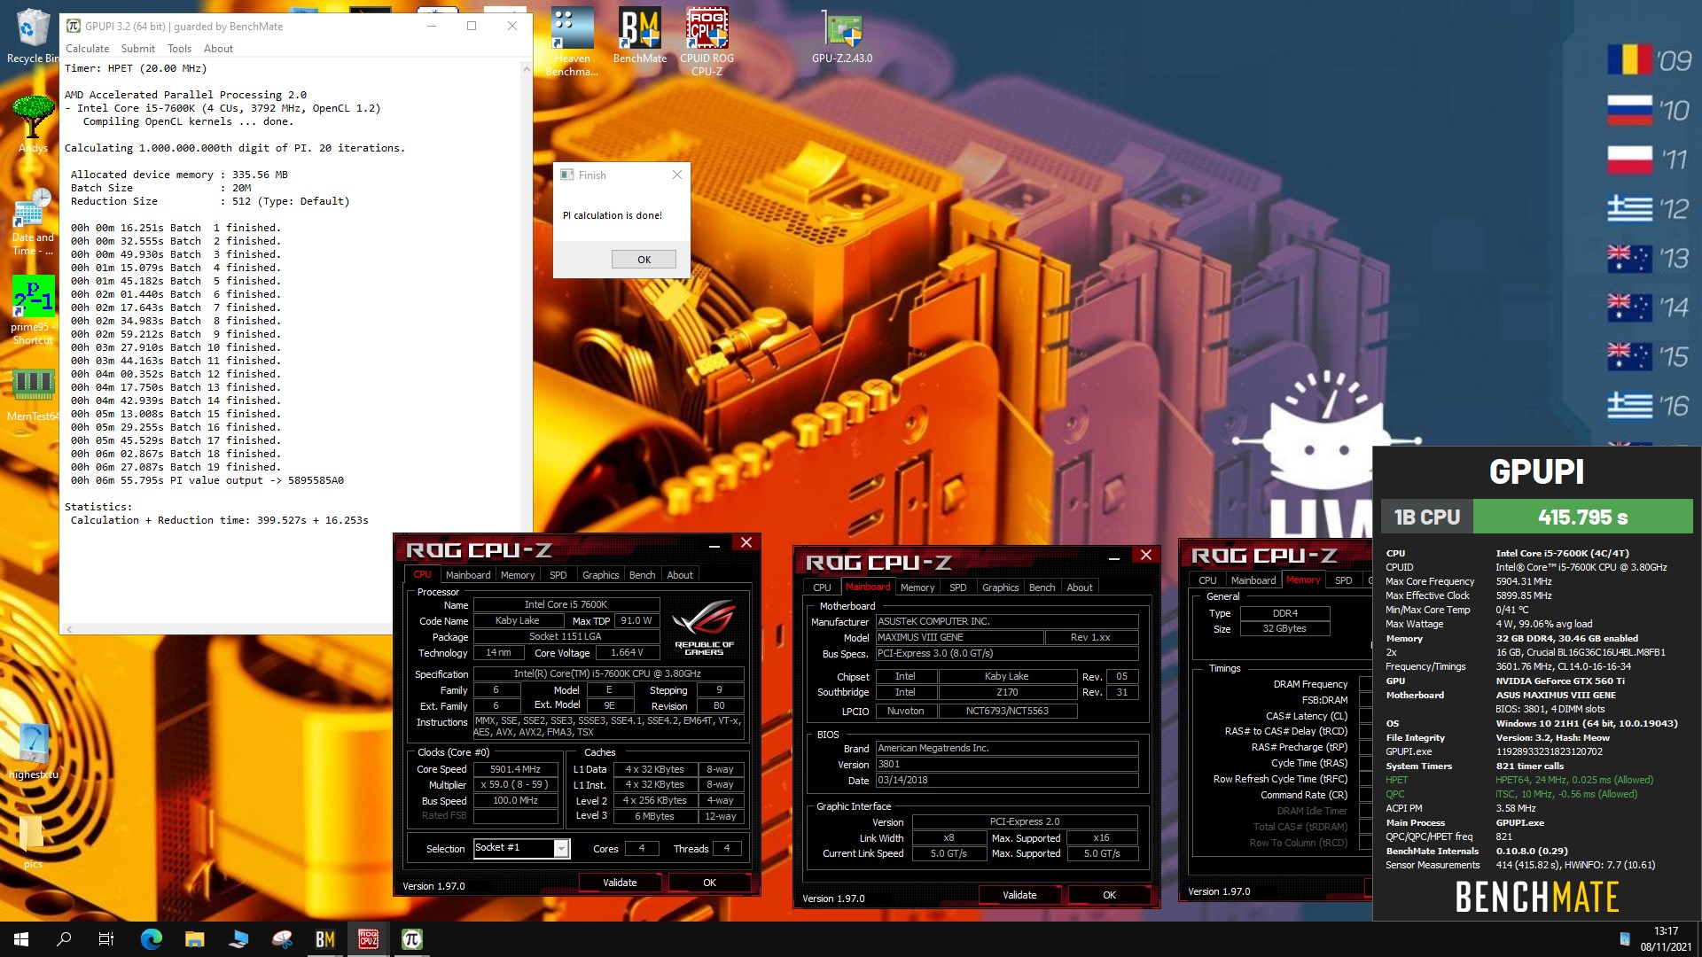The height and width of the screenshot is (957, 1702).
Task: Open the About menu in GPUPI
Action: [218, 49]
